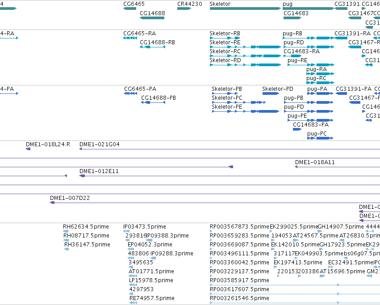Select transcript pug-RD
Viewport: 380px width, 305px height.
[x=309, y=47]
